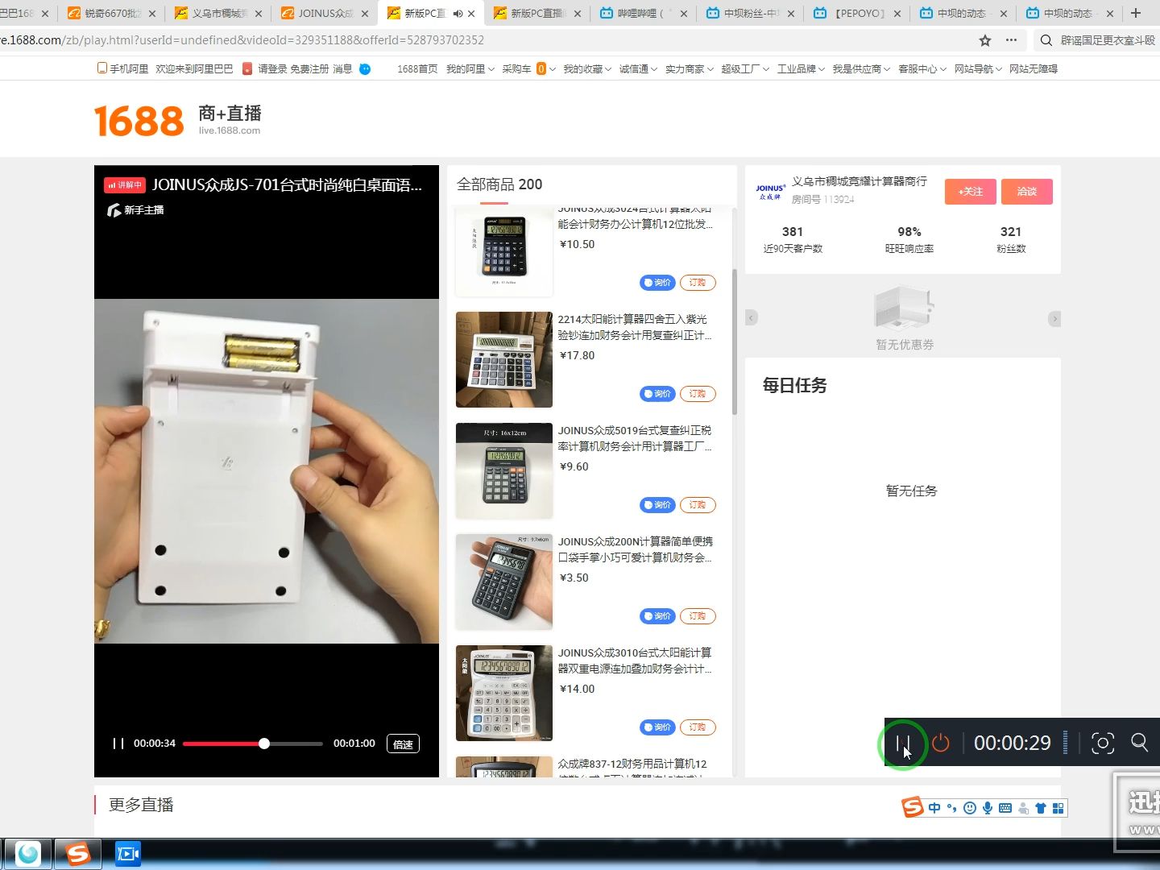Expand the 我的阿里 dropdown

click(470, 69)
